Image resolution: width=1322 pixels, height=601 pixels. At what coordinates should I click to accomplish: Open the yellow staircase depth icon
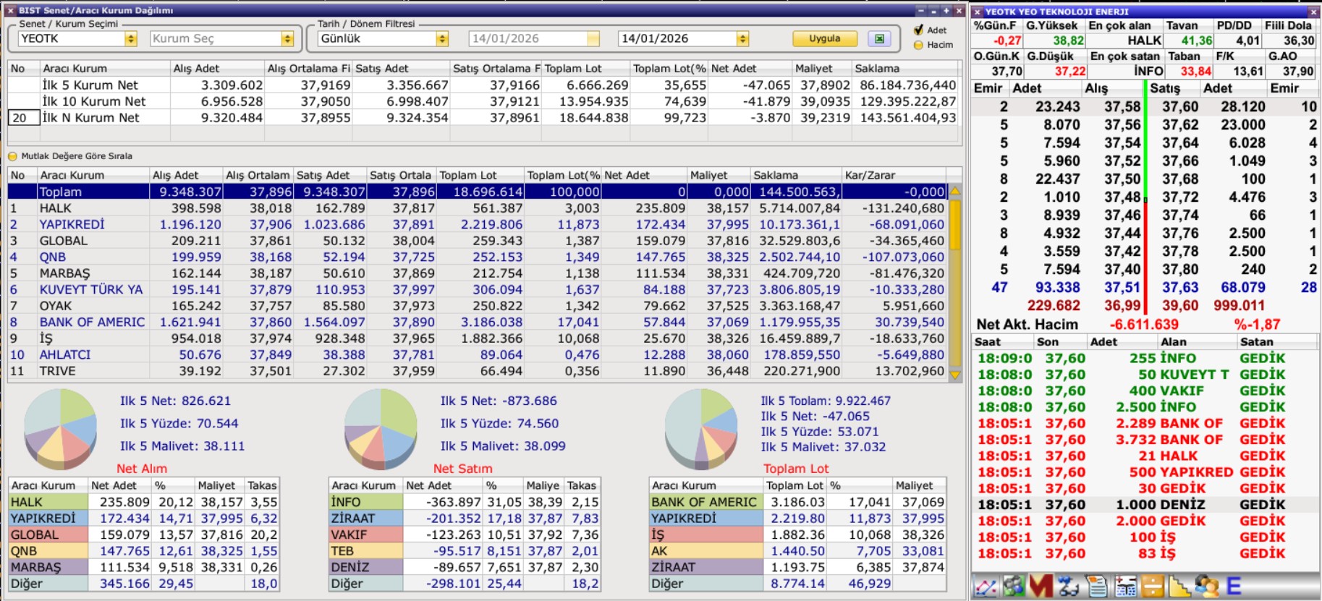click(x=1179, y=587)
